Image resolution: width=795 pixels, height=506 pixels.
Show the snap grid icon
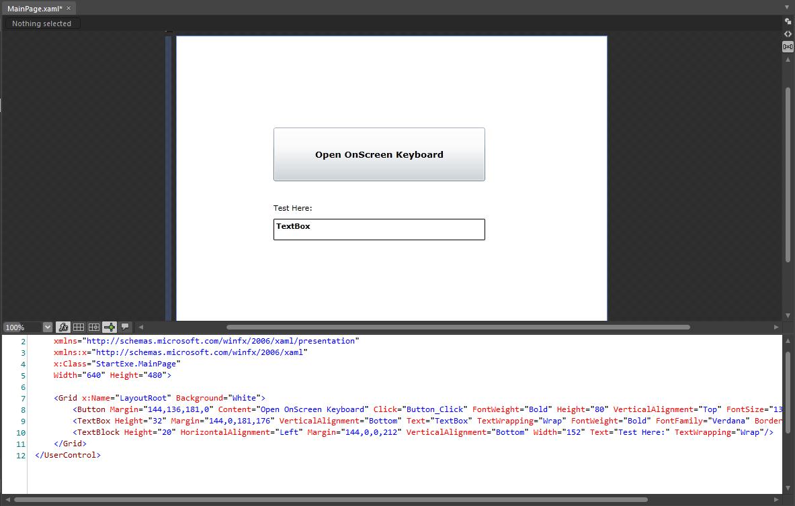79,327
